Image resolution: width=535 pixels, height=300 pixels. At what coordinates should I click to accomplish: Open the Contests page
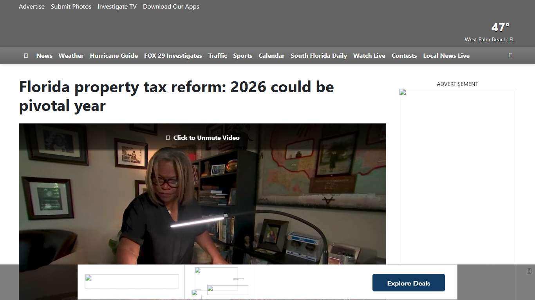(x=404, y=55)
